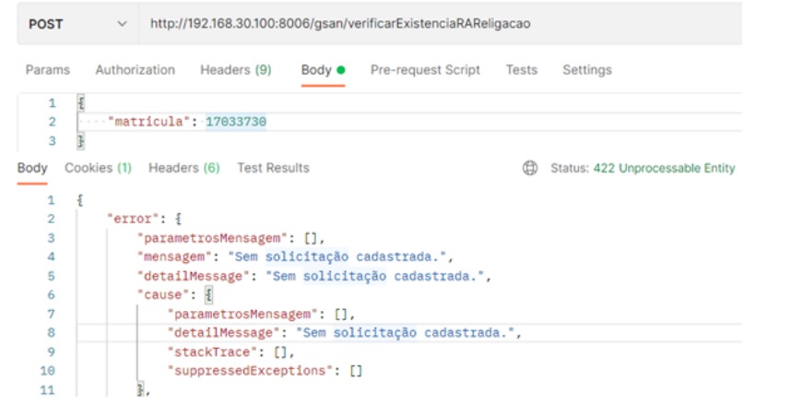Click the request URL input field
Image resolution: width=802 pixels, height=417 pixels.
[x=433, y=24]
